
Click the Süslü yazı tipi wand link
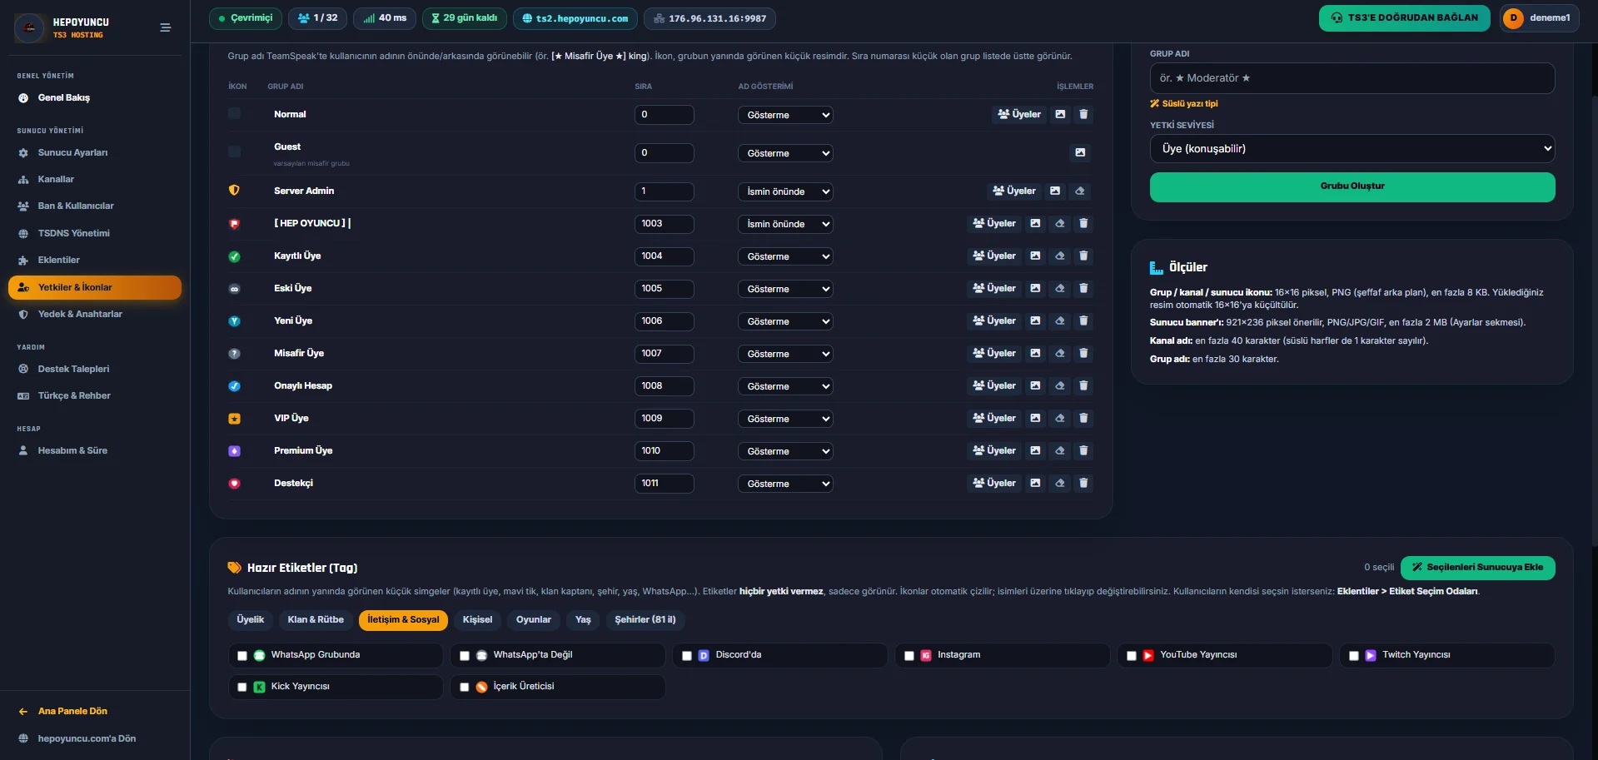point(1184,104)
